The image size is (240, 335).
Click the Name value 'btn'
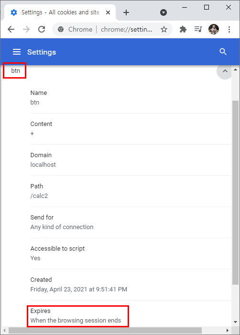click(x=35, y=103)
